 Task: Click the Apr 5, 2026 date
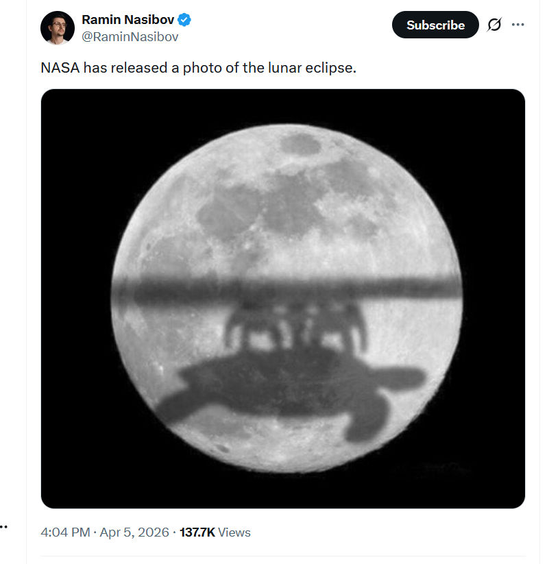134,532
